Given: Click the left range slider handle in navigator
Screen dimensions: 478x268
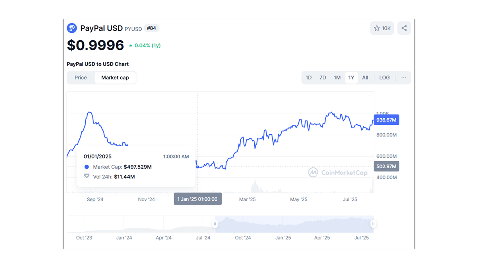Looking at the screenshot, I should (x=215, y=224).
